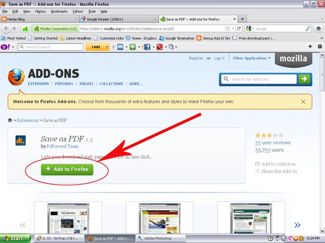This screenshot has width=325, height=243.
Task: Click the search for add-ons field
Action: 259,79
